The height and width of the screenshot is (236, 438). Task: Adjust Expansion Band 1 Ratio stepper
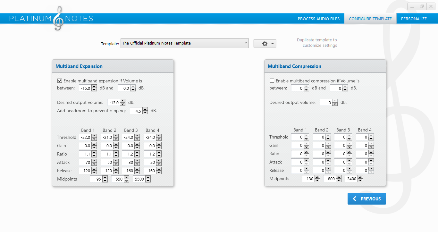(94, 154)
